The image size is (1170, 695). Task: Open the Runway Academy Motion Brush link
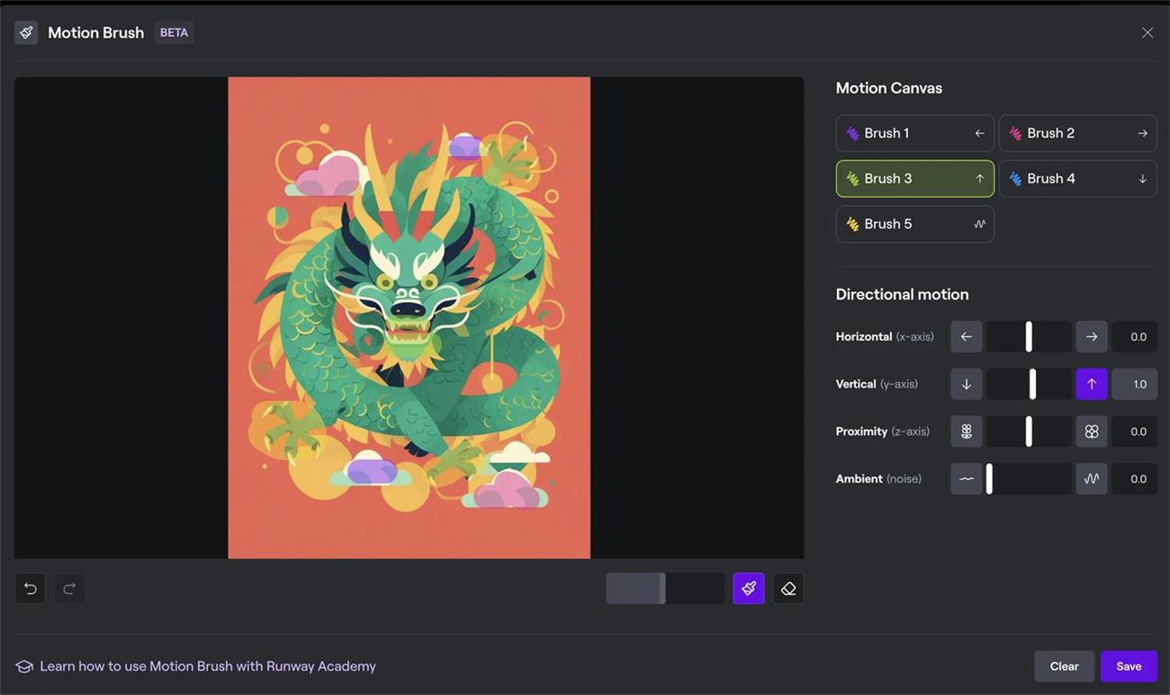(x=207, y=666)
